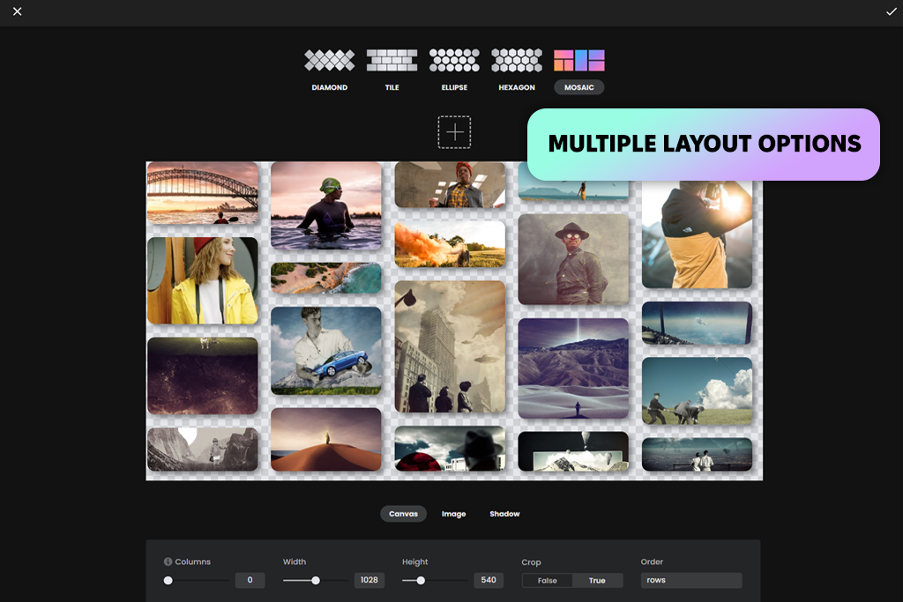Click the MOSAIC label pill

tap(578, 87)
